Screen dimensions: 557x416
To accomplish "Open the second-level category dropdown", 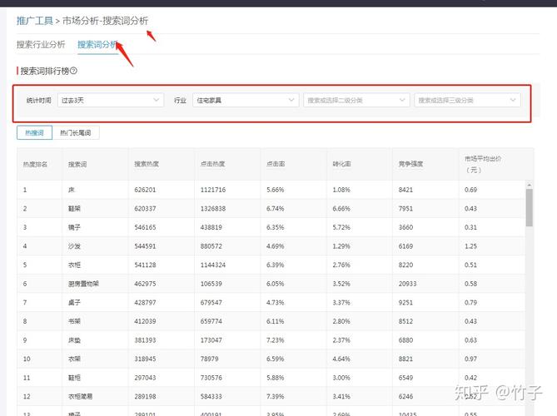I will 356,100.
